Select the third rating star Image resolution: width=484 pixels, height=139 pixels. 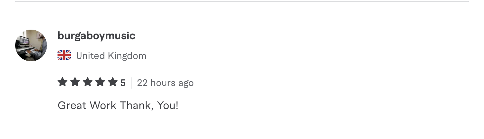click(88, 82)
